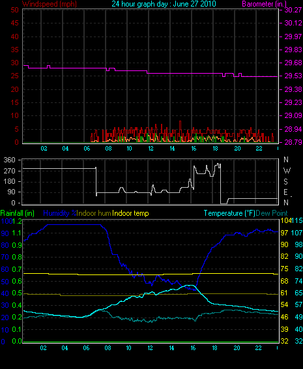The height and width of the screenshot is (369, 303).
Task: Select the 28.94 barometer scale value
Action: [x=293, y=129]
